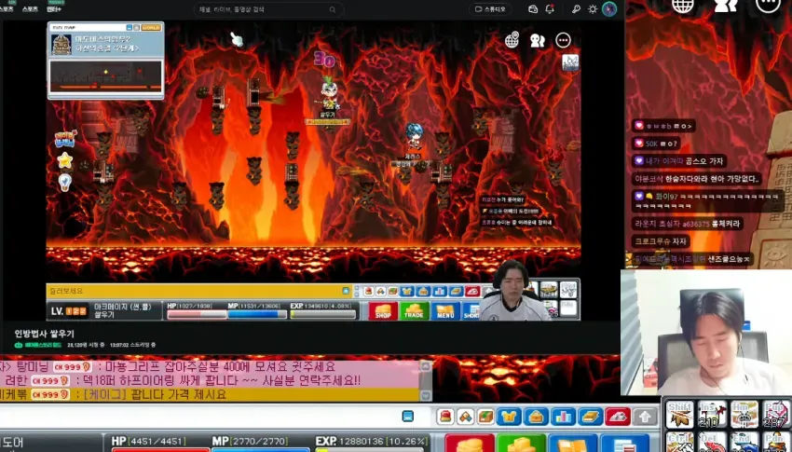Click the chat log scrollbar down arrow
The image size is (792, 452).
coord(426,396)
